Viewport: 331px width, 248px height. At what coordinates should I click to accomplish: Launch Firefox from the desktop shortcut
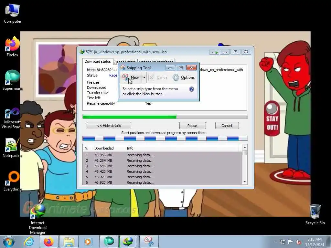coord(13,46)
